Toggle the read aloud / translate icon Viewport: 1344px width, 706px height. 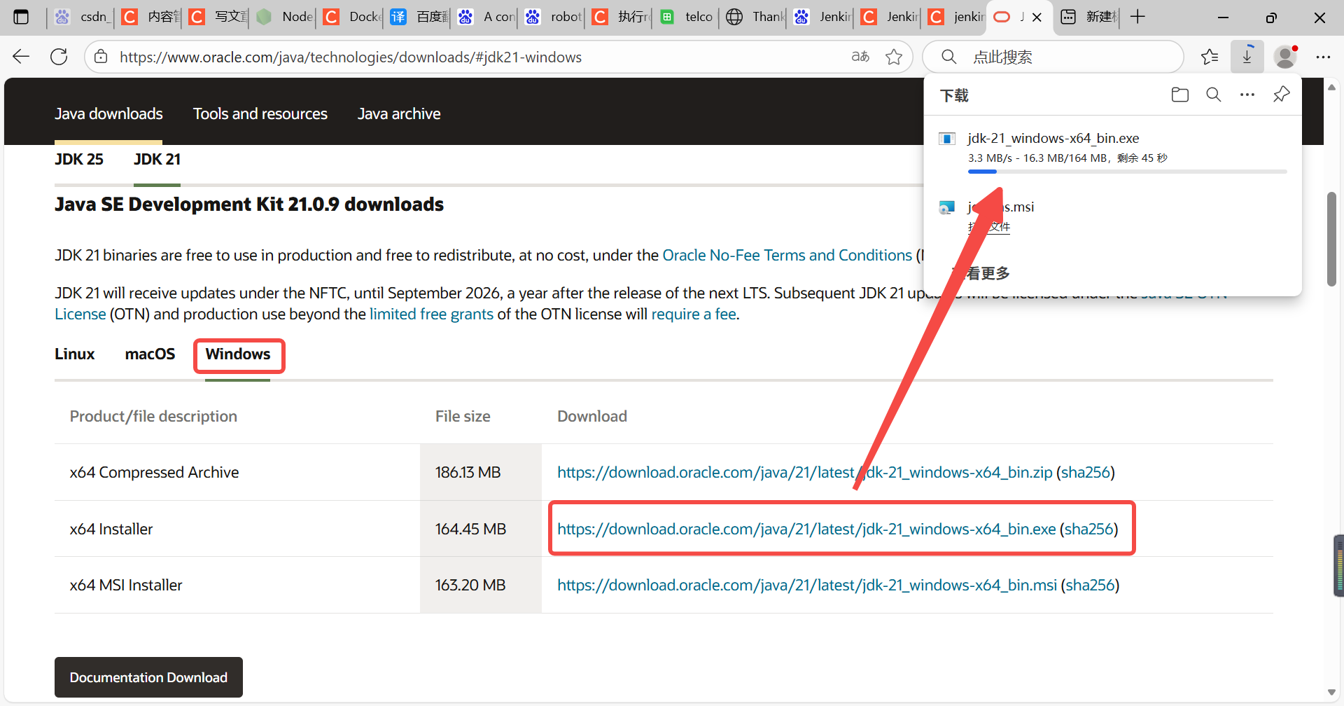[860, 57]
